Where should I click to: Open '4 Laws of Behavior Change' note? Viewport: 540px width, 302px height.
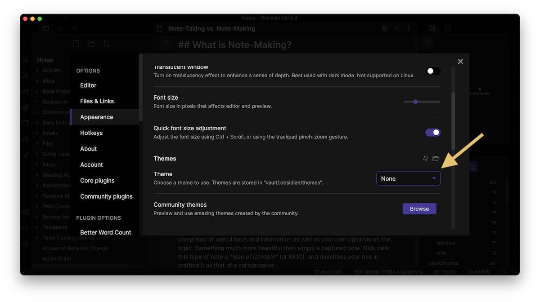[x=75, y=248]
